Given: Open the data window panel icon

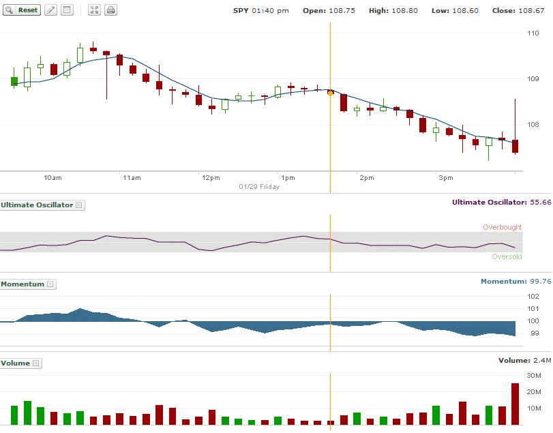Looking at the screenshot, I should point(67,10).
